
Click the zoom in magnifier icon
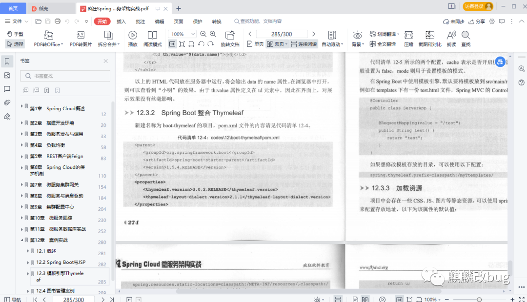213,34
